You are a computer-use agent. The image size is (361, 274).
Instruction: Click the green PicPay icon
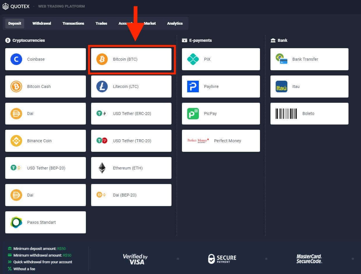tap(193, 114)
